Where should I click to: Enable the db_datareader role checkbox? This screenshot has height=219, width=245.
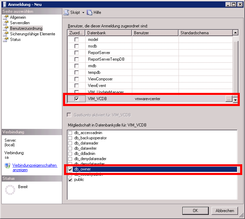pyautogui.click(x=70, y=143)
